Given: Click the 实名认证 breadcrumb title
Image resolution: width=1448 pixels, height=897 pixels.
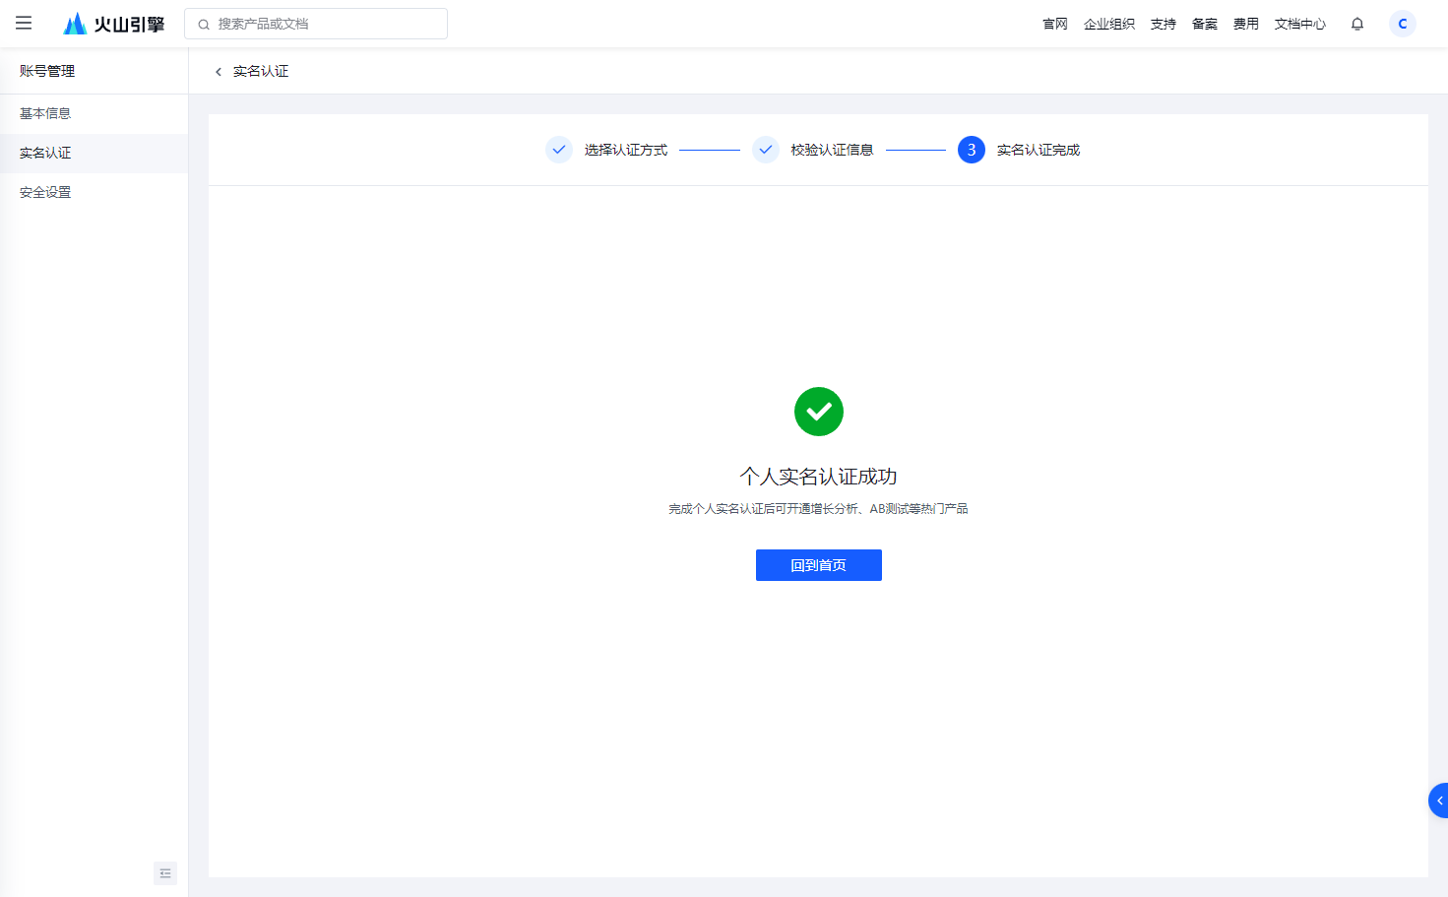Looking at the screenshot, I should tap(261, 72).
